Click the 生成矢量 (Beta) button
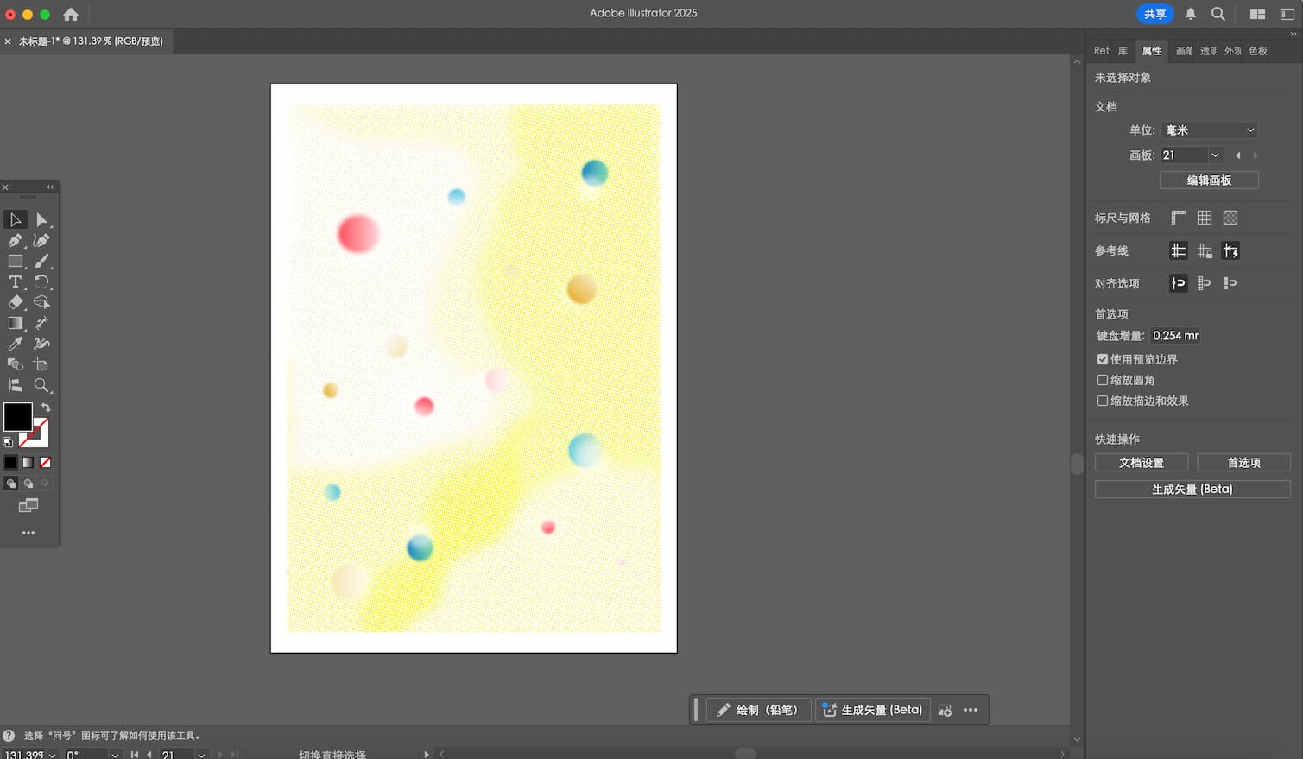Screen dimensions: 1303x759 pos(1192,488)
